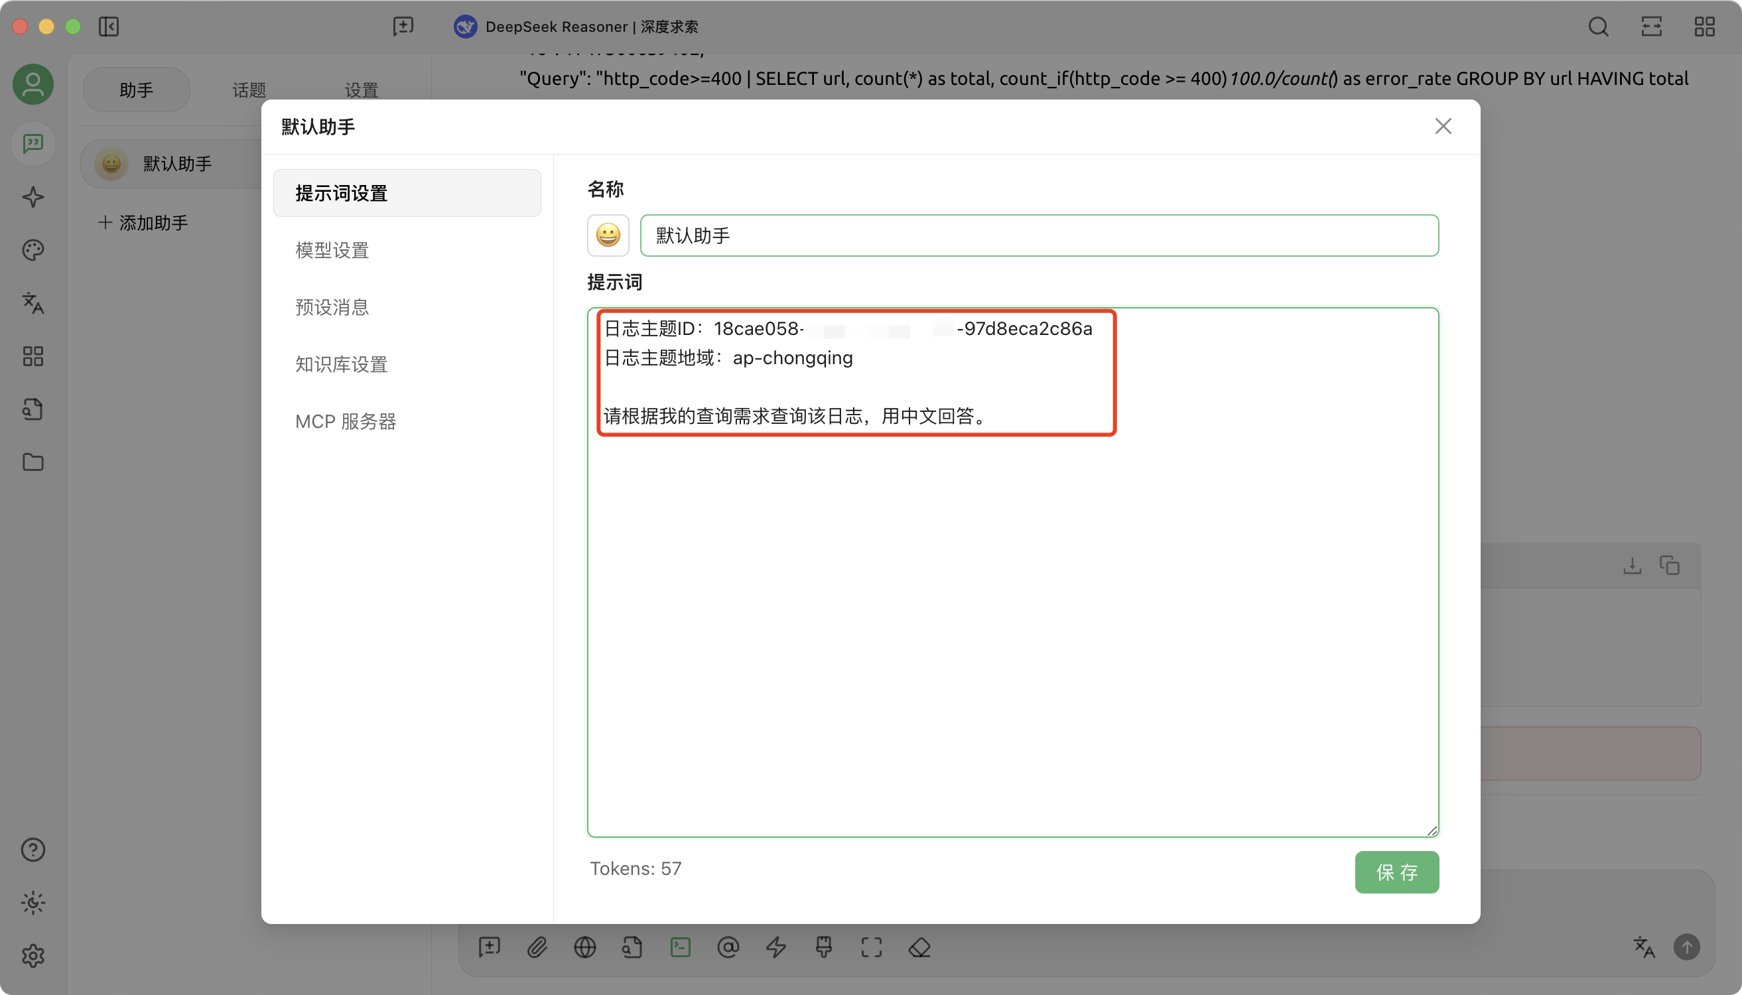
Task: Open the translate icon in sidebar
Action: [x=33, y=302]
